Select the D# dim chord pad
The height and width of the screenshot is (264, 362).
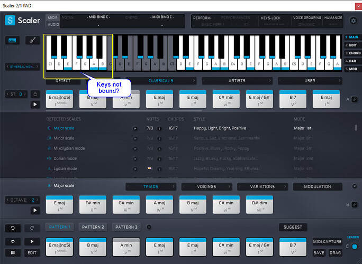259,204
